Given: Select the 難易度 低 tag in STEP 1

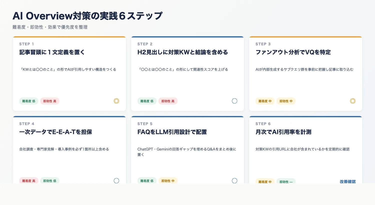Looking at the screenshot, I should point(29,101).
